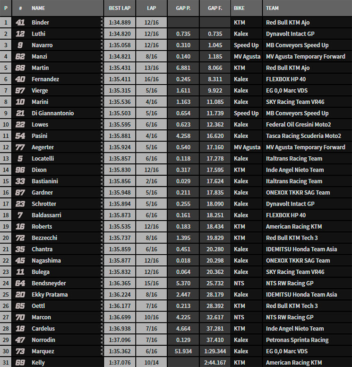Select rider name Dixon
This screenshot has width=352, height=367.
coord(39,170)
